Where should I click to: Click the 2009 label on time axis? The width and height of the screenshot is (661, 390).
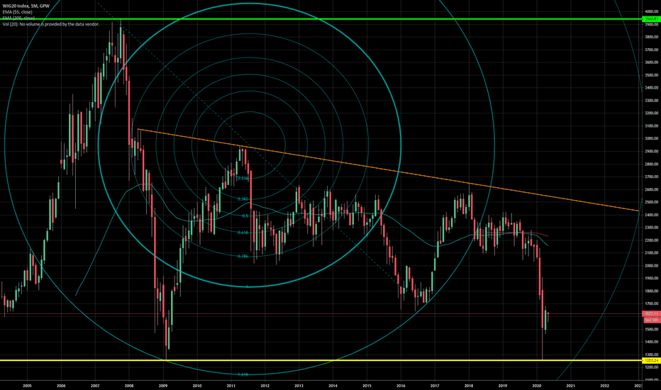click(163, 386)
